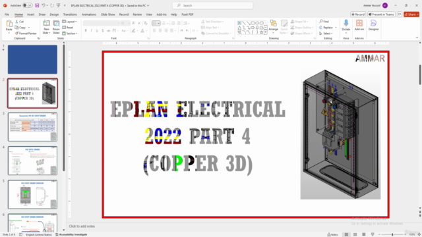Toggle center text alignment

(160, 31)
